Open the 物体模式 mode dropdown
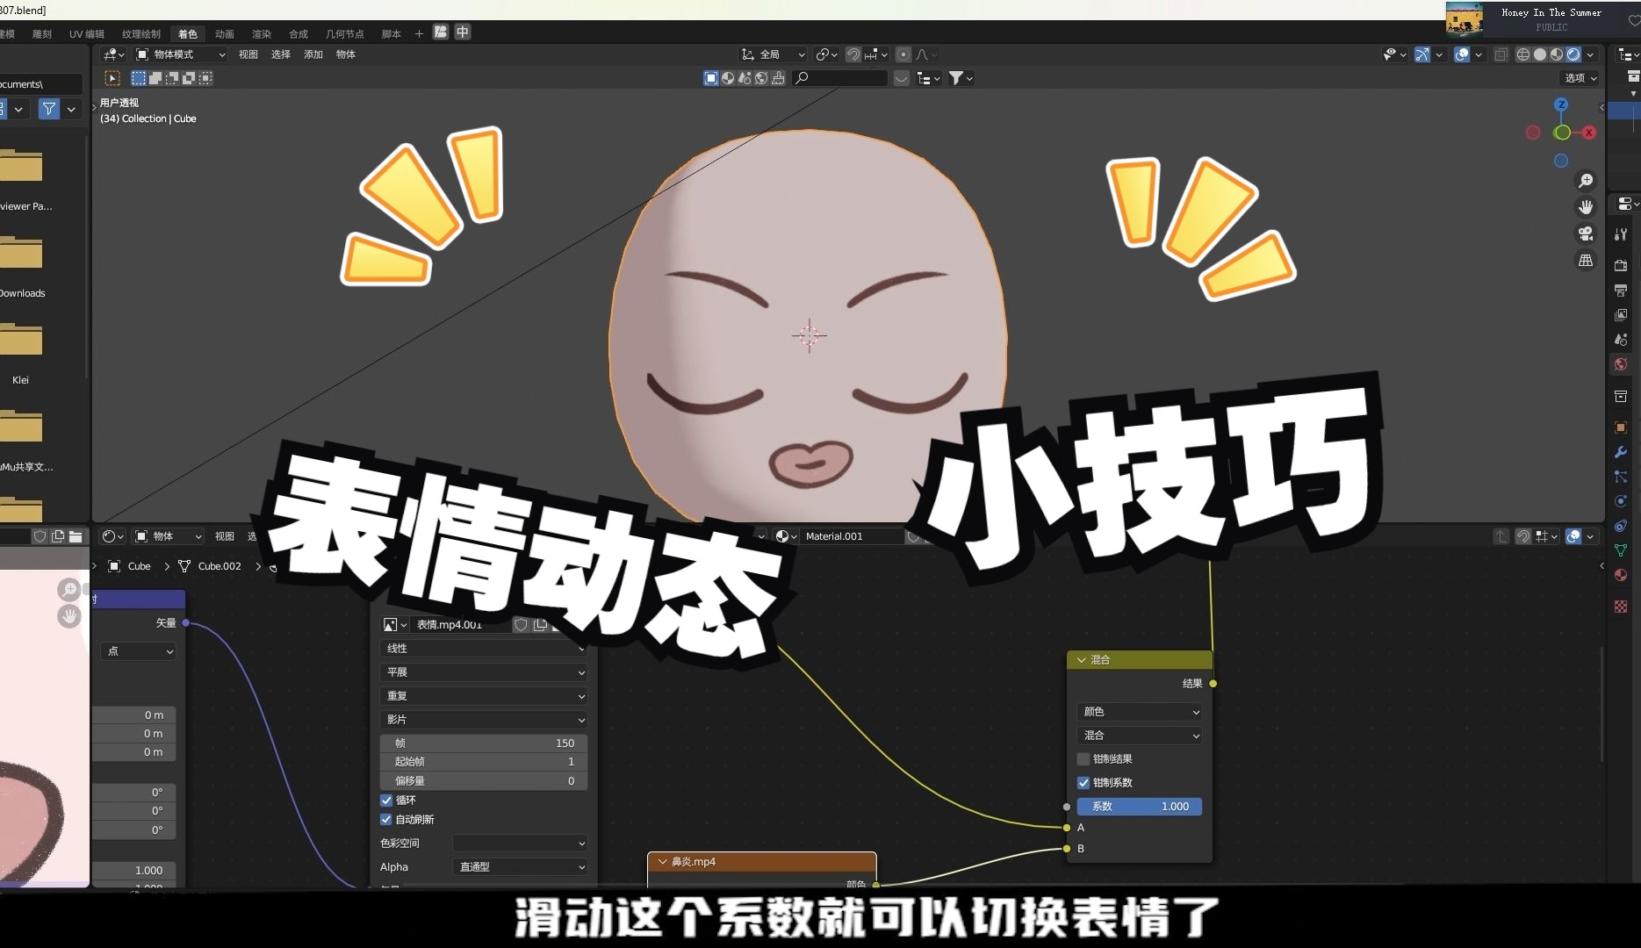Image resolution: width=1641 pixels, height=948 pixels. pos(180,54)
